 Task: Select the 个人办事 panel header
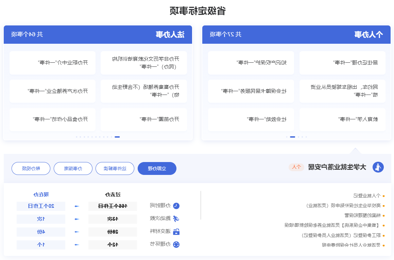(x=296, y=35)
